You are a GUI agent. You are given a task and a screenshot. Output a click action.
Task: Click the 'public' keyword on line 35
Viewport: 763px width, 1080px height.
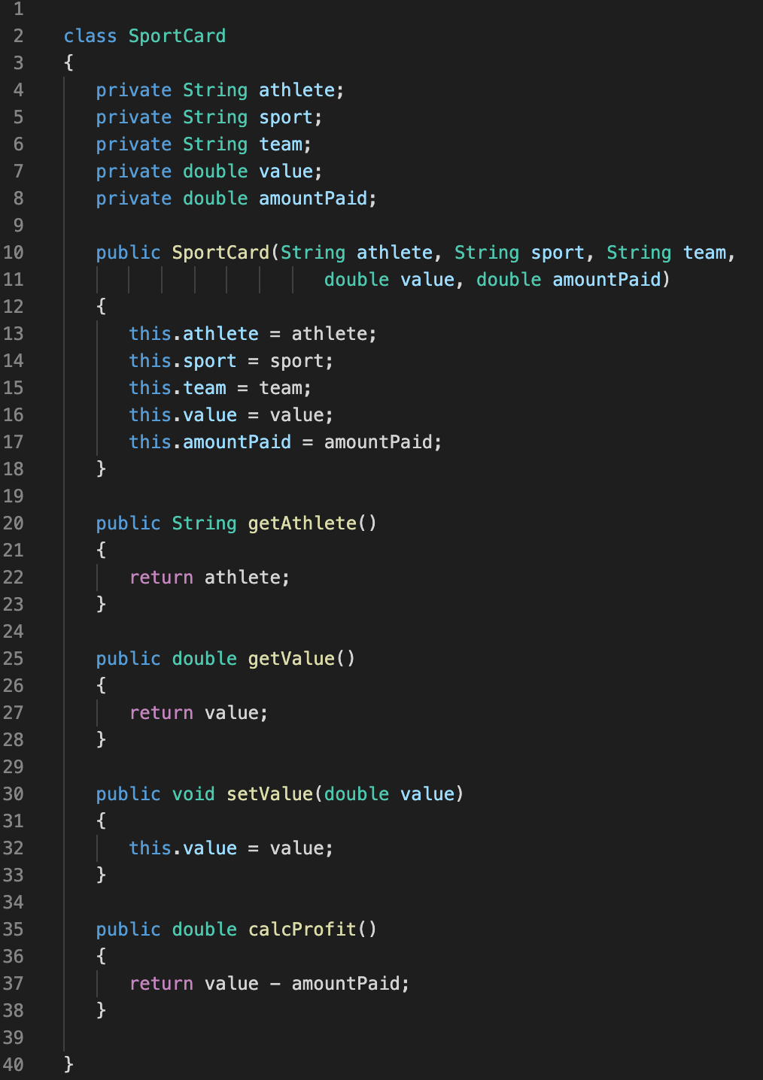(x=129, y=930)
